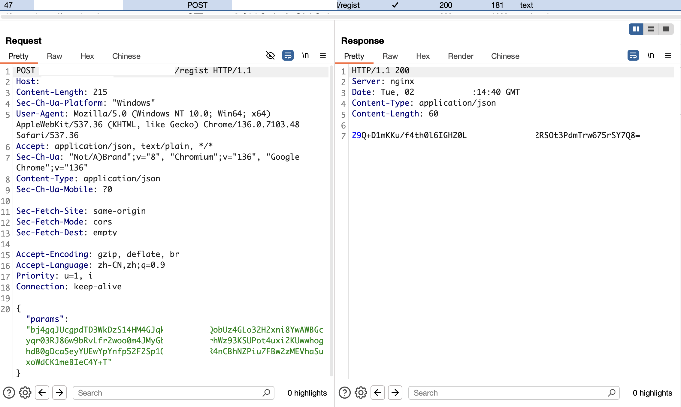Toggle word wrap in Response panel

point(633,56)
